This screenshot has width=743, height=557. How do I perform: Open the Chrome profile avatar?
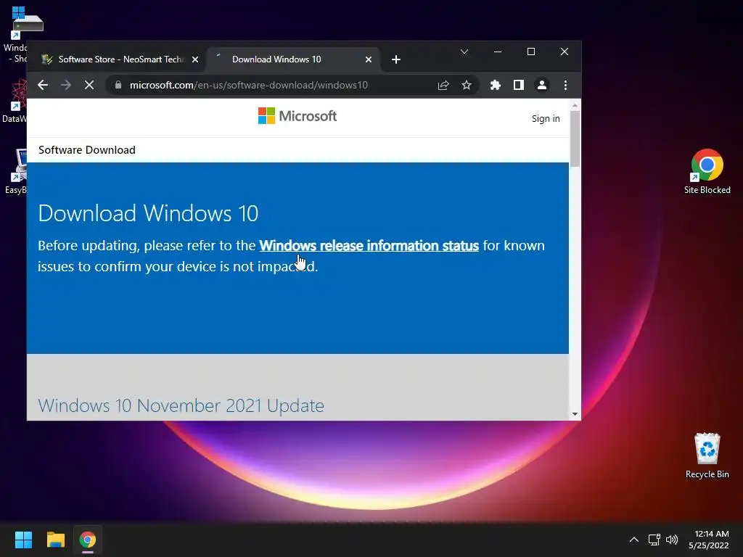[541, 85]
